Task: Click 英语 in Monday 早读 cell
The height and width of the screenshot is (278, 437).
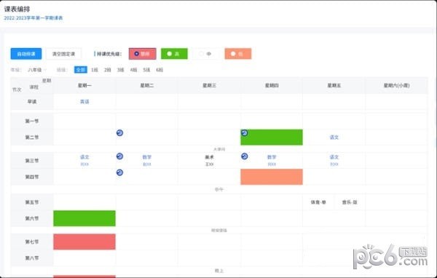Action: (84, 102)
